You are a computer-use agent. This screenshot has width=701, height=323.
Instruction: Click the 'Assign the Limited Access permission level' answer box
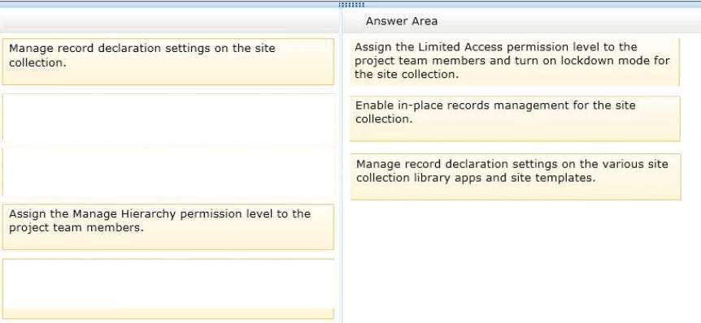[515, 62]
